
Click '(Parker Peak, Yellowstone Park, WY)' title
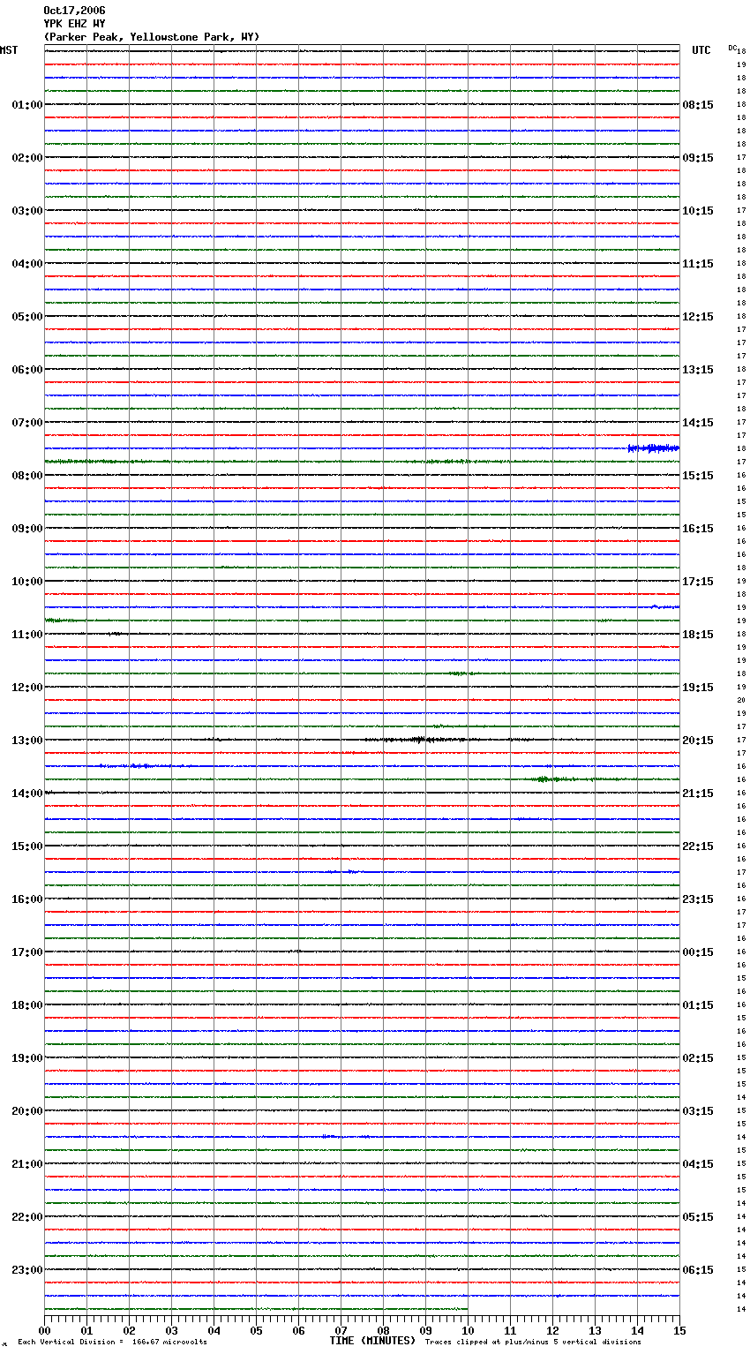tap(152, 37)
